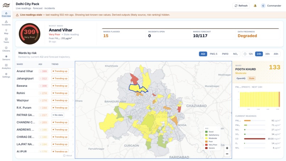Select the LAJPAT NA... ward row

pyautogui.click(x=45, y=144)
